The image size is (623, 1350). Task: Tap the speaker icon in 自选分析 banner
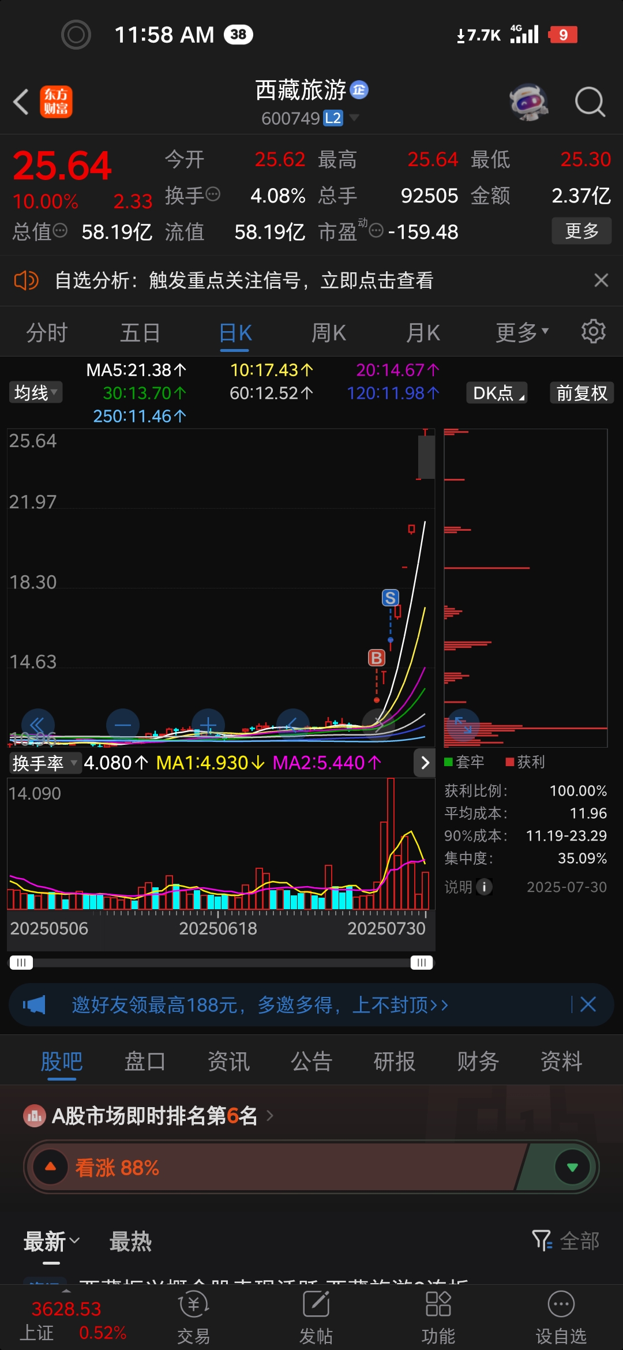26,281
